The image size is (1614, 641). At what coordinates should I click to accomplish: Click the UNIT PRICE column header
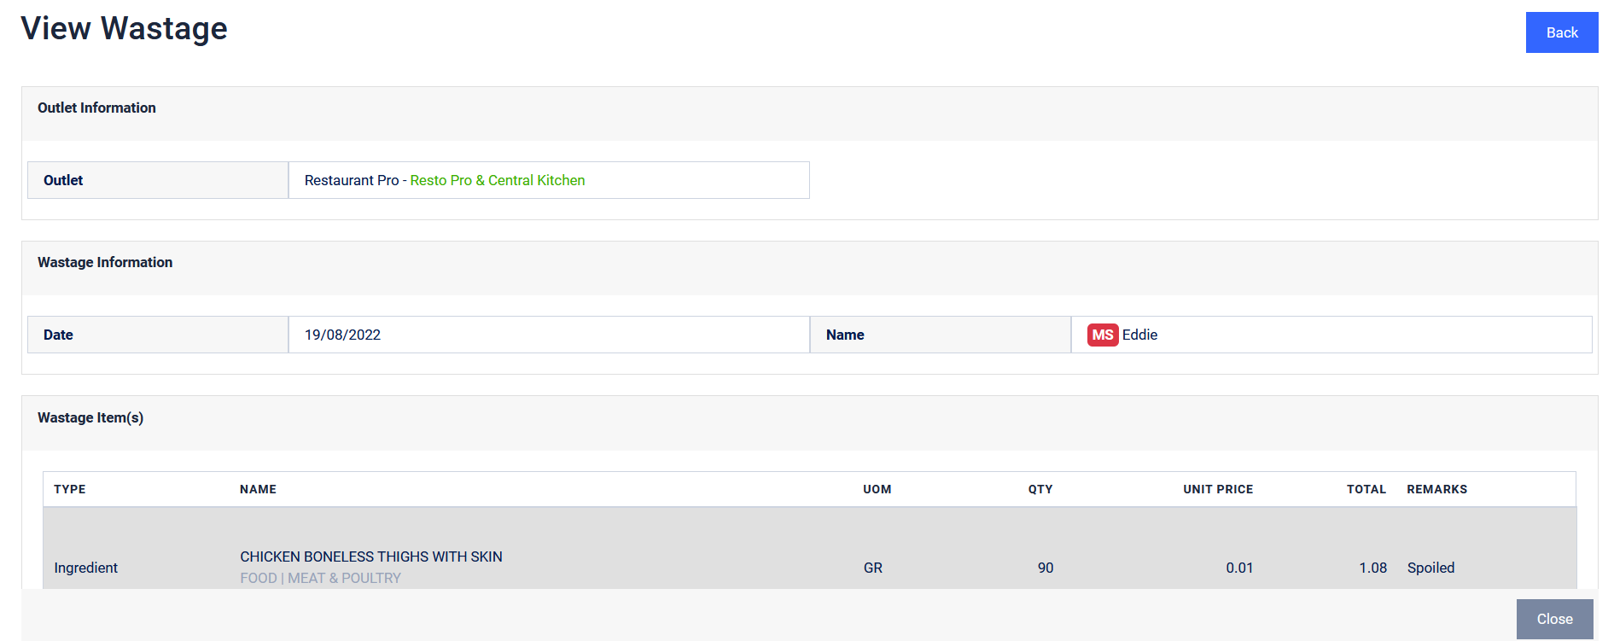1218,489
